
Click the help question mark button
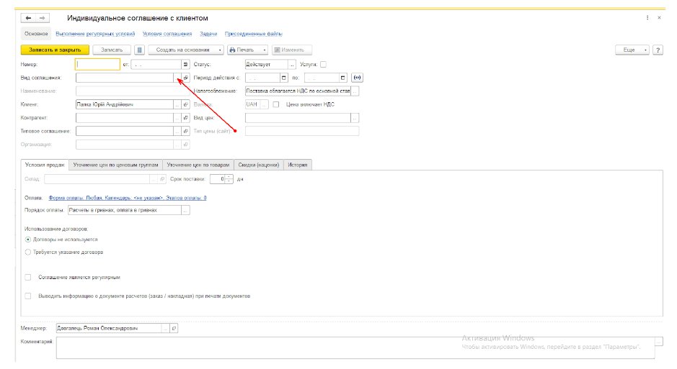(x=658, y=50)
